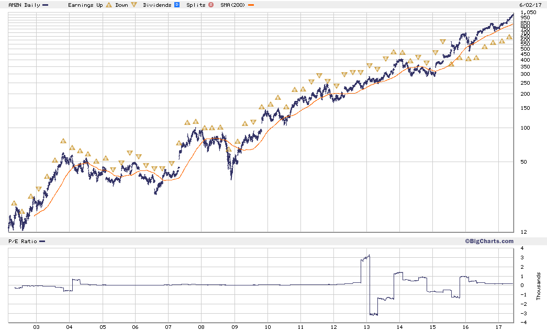The height and width of the screenshot is (332, 547).
Task: Click the dark blue AMZN Daily legend line
Action: pos(46,5)
